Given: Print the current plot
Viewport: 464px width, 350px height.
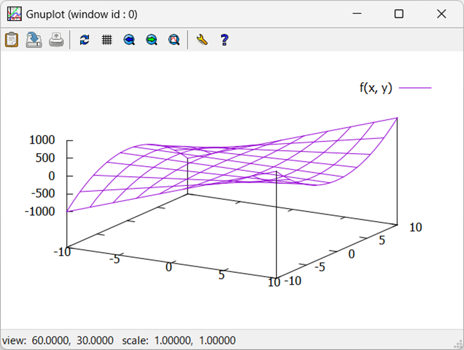Looking at the screenshot, I should coord(56,40).
